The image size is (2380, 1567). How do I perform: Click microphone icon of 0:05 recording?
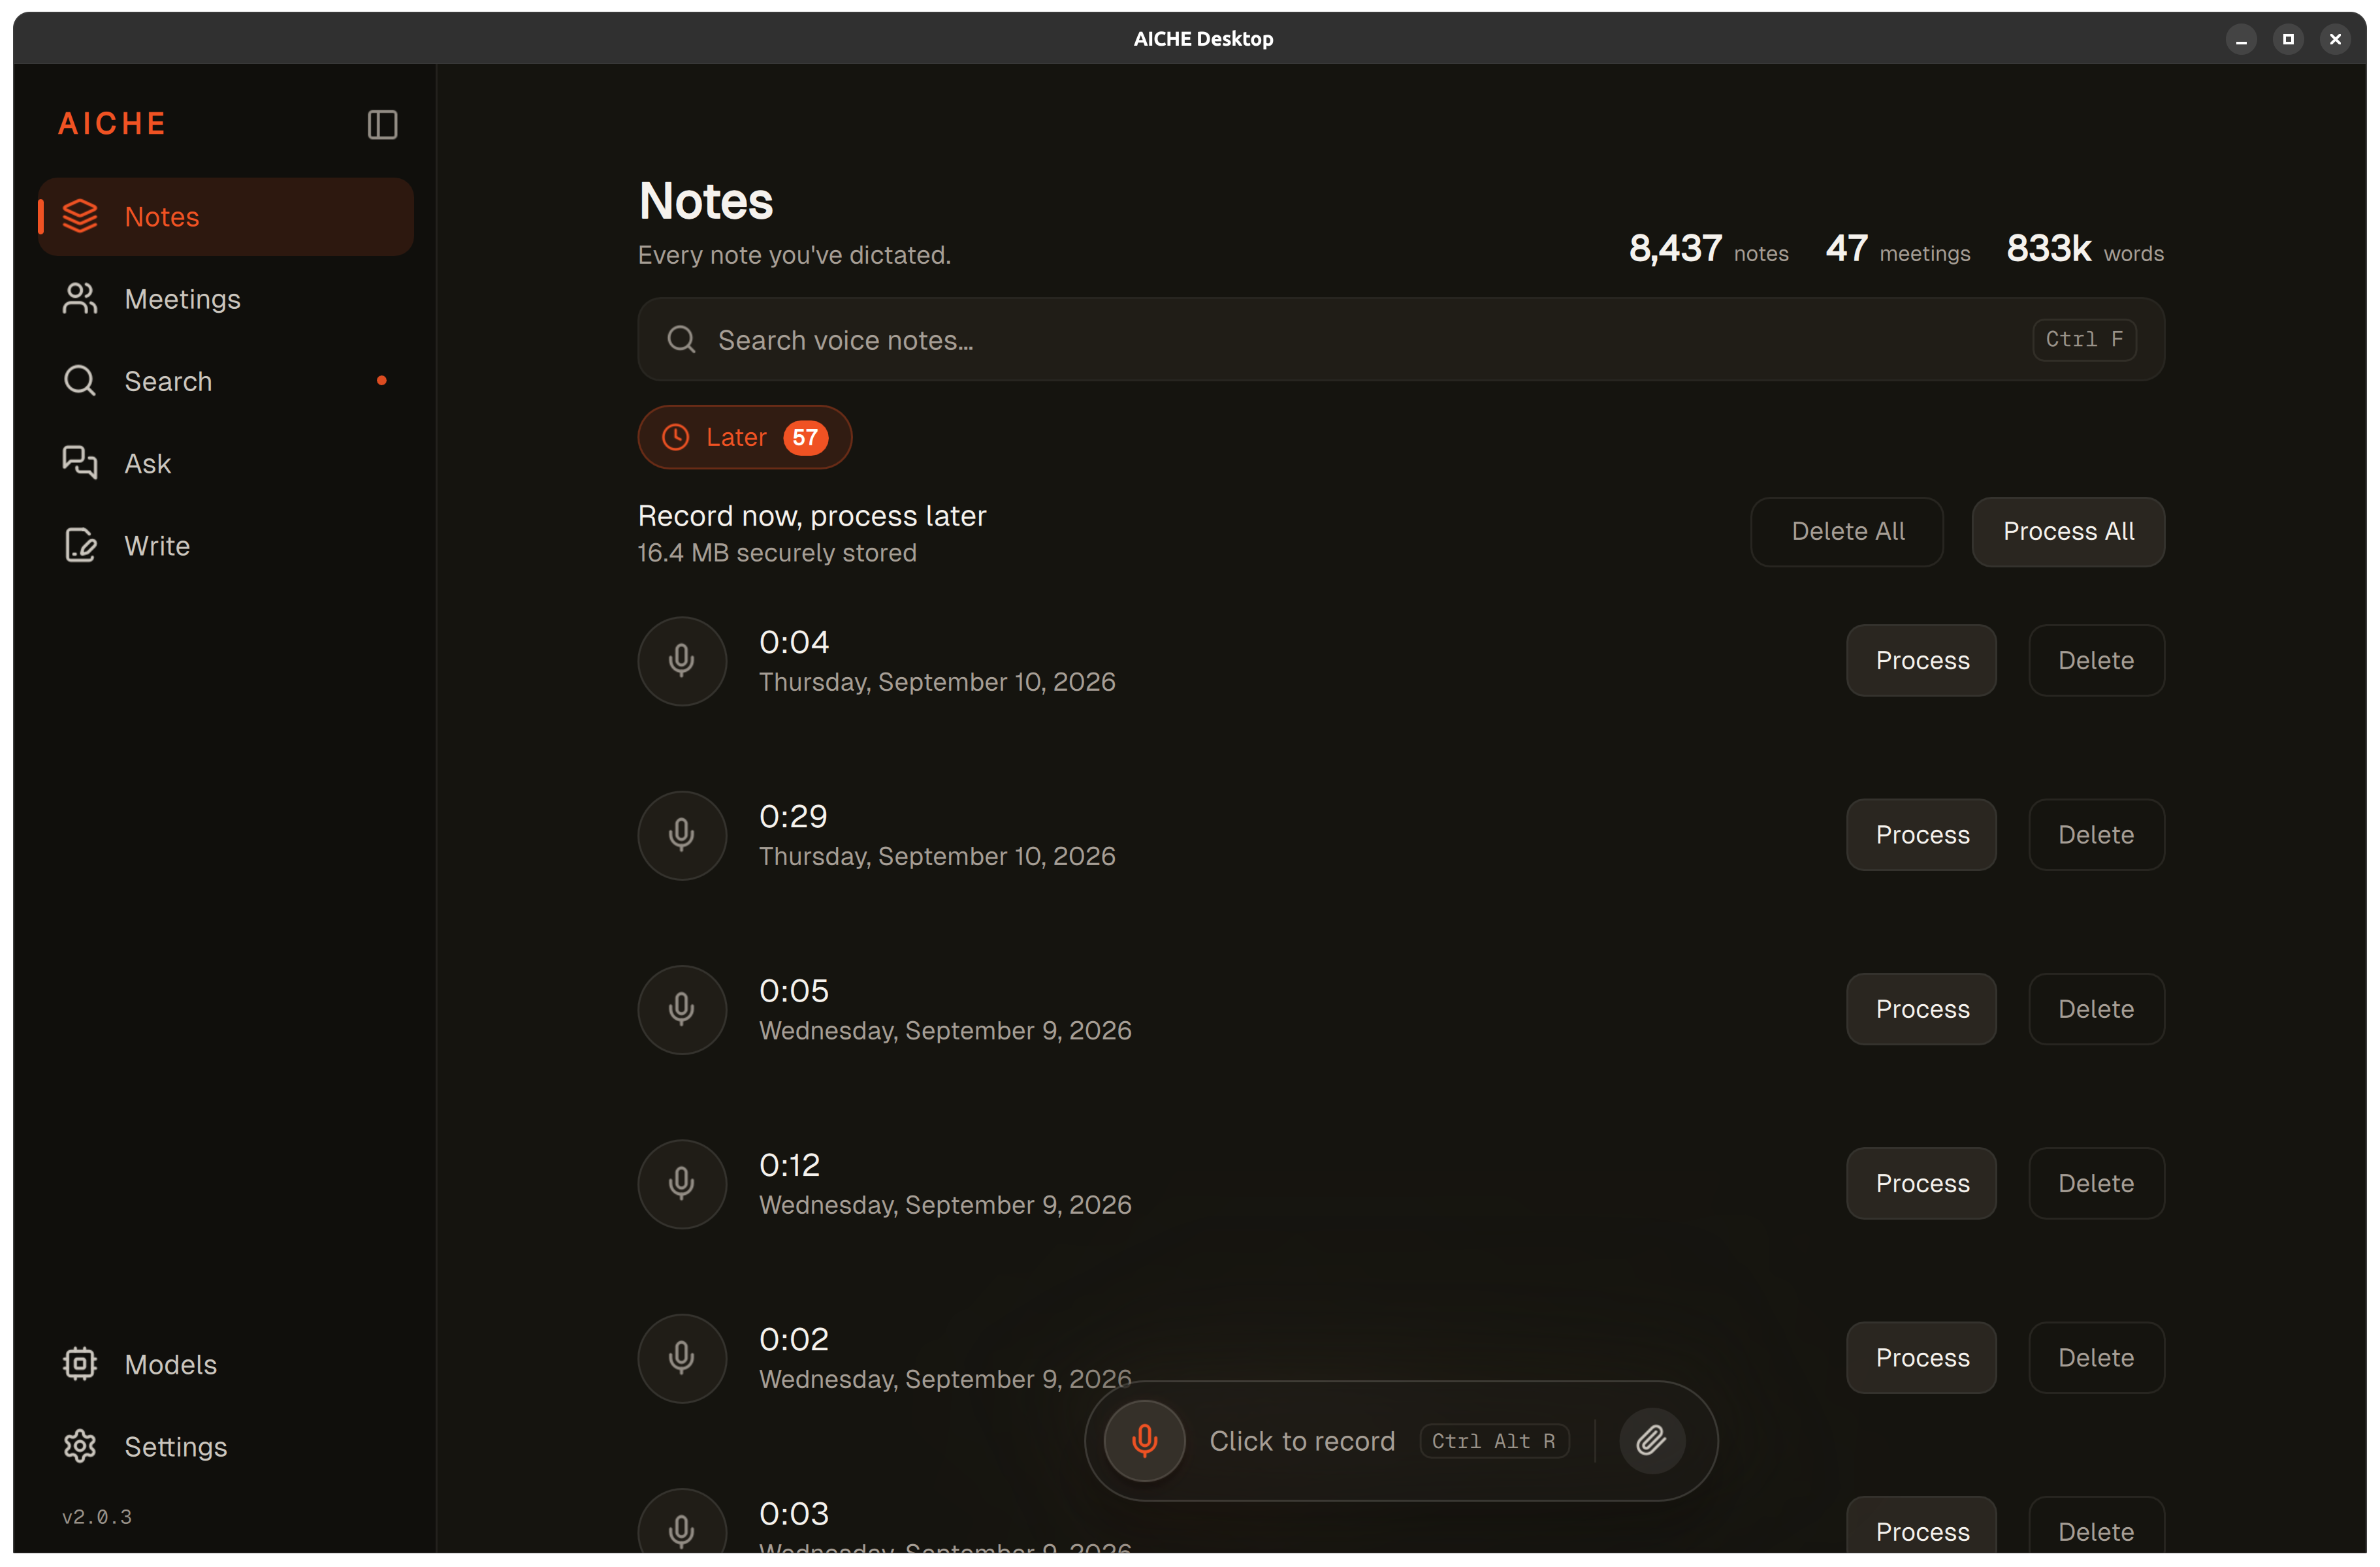tap(682, 1009)
